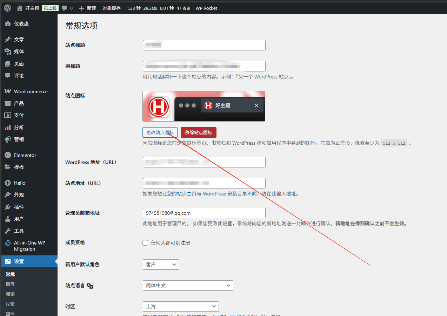The width and height of the screenshot is (447, 316).
Task: Open the 讨论 settings submenu item
Action: click(x=11, y=304)
